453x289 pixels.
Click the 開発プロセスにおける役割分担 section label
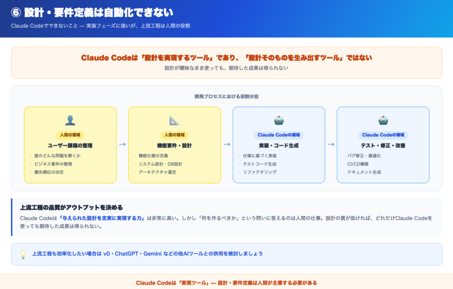[226, 96]
